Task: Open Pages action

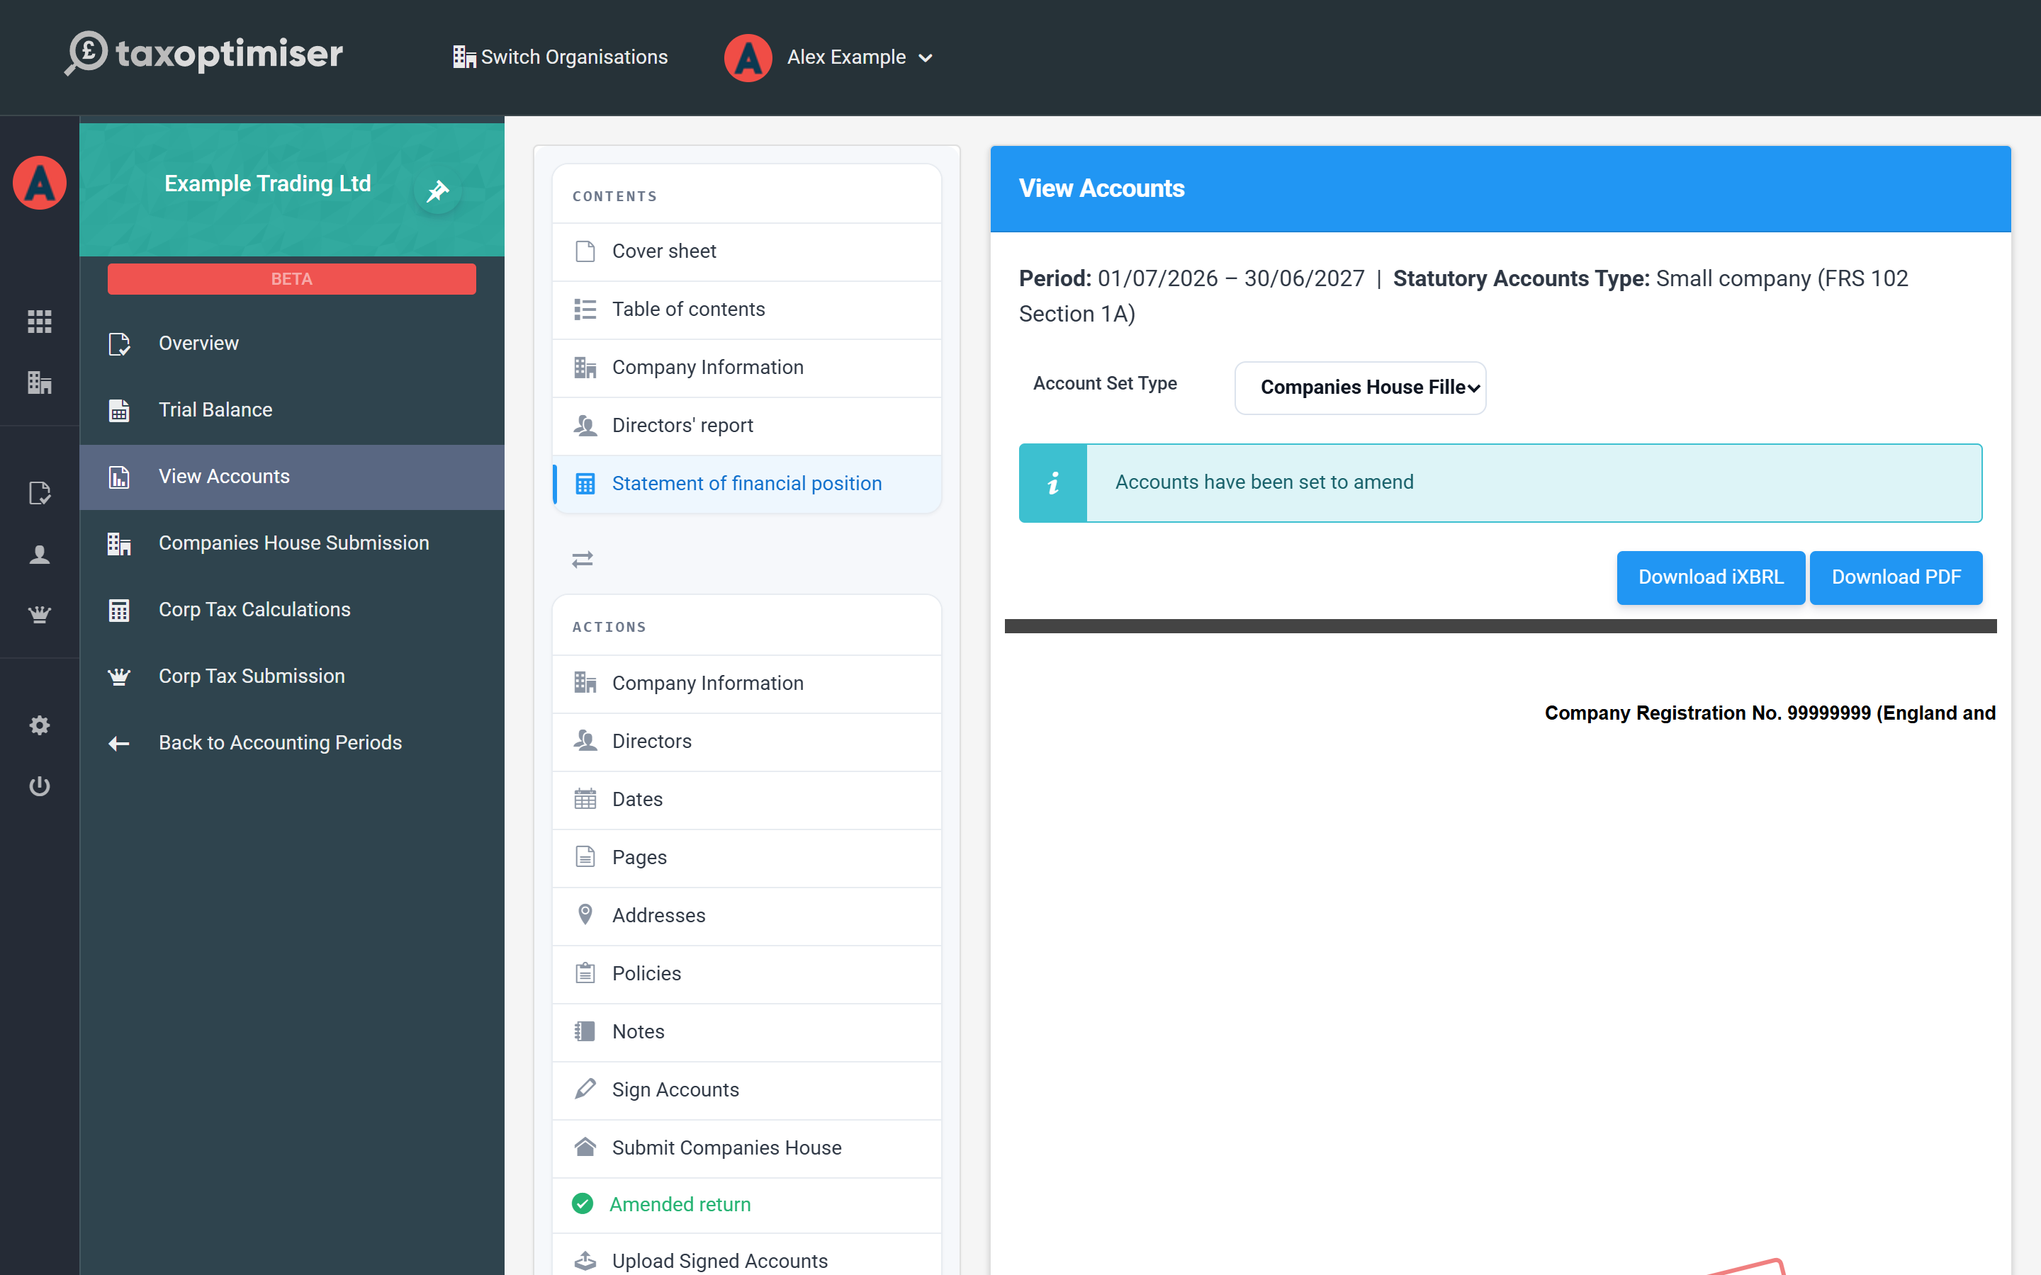Action: pyautogui.click(x=746, y=858)
